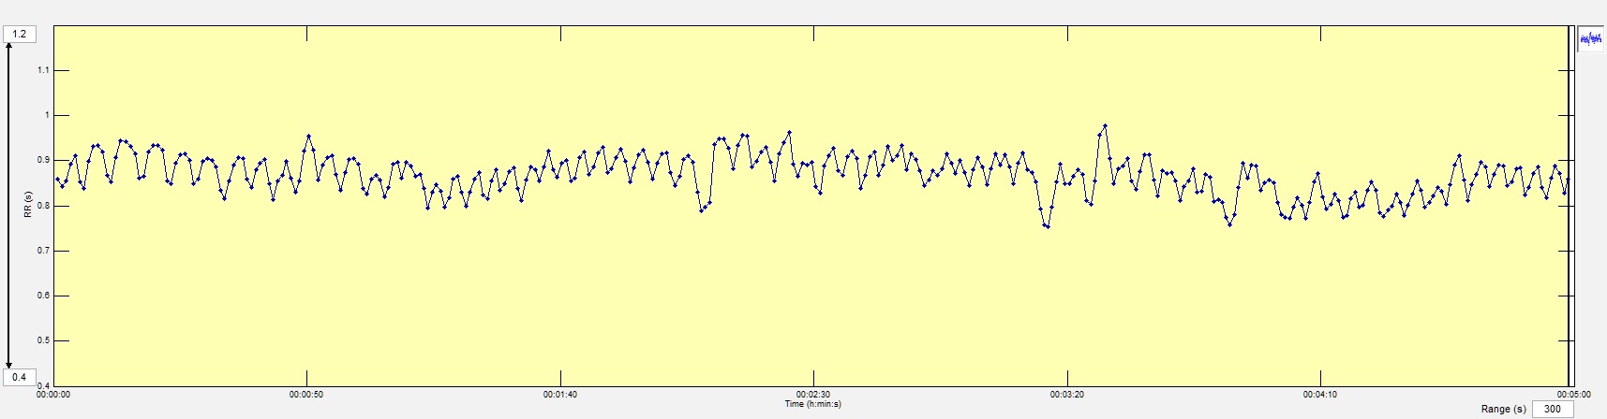Click the bottom arrowhead of the Y-axis range arrow
1607x419 pixels.
(9, 365)
